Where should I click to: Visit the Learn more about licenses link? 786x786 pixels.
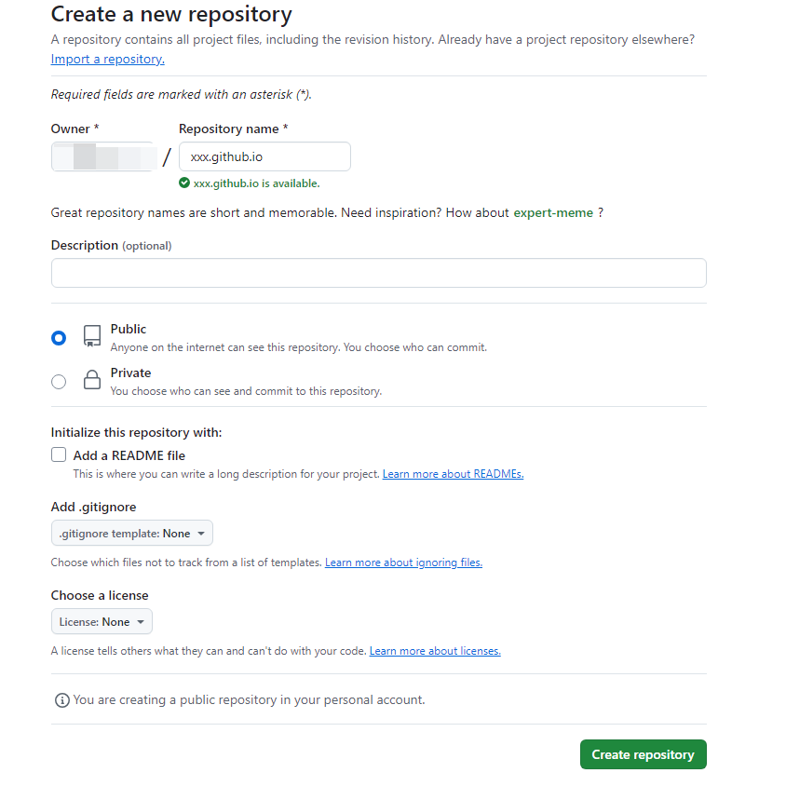tap(435, 651)
